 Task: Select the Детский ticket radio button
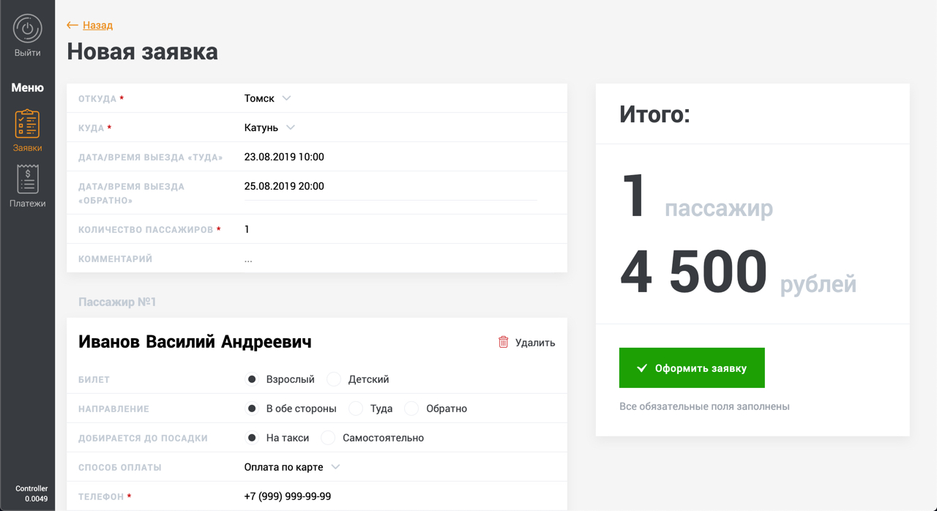(x=334, y=379)
